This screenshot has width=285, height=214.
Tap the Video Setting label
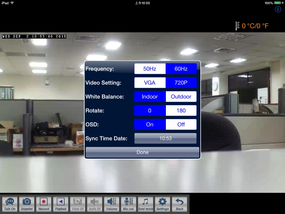(x=103, y=83)
